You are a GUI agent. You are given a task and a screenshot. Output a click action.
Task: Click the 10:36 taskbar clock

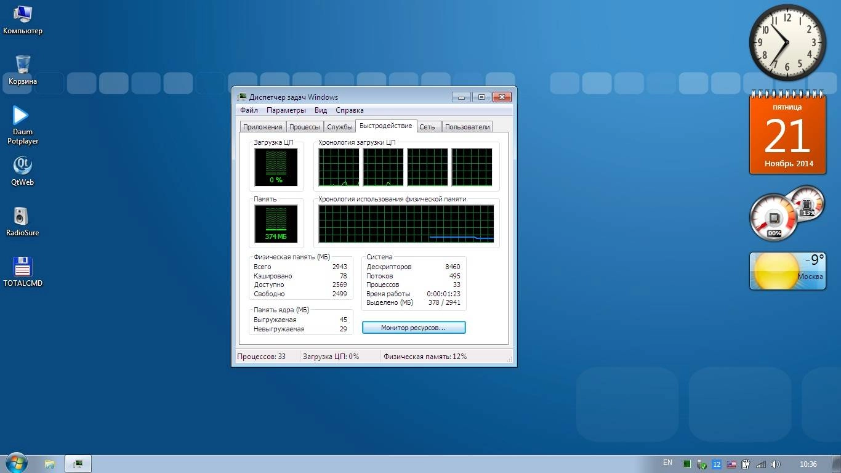(808, 464)
